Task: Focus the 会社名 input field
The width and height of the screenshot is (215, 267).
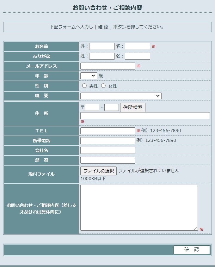Action: tap(107, 150)
